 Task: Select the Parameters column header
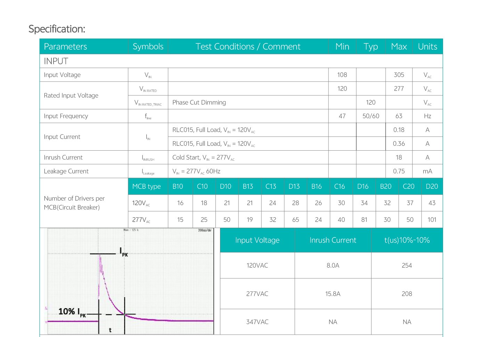(65, 47)
